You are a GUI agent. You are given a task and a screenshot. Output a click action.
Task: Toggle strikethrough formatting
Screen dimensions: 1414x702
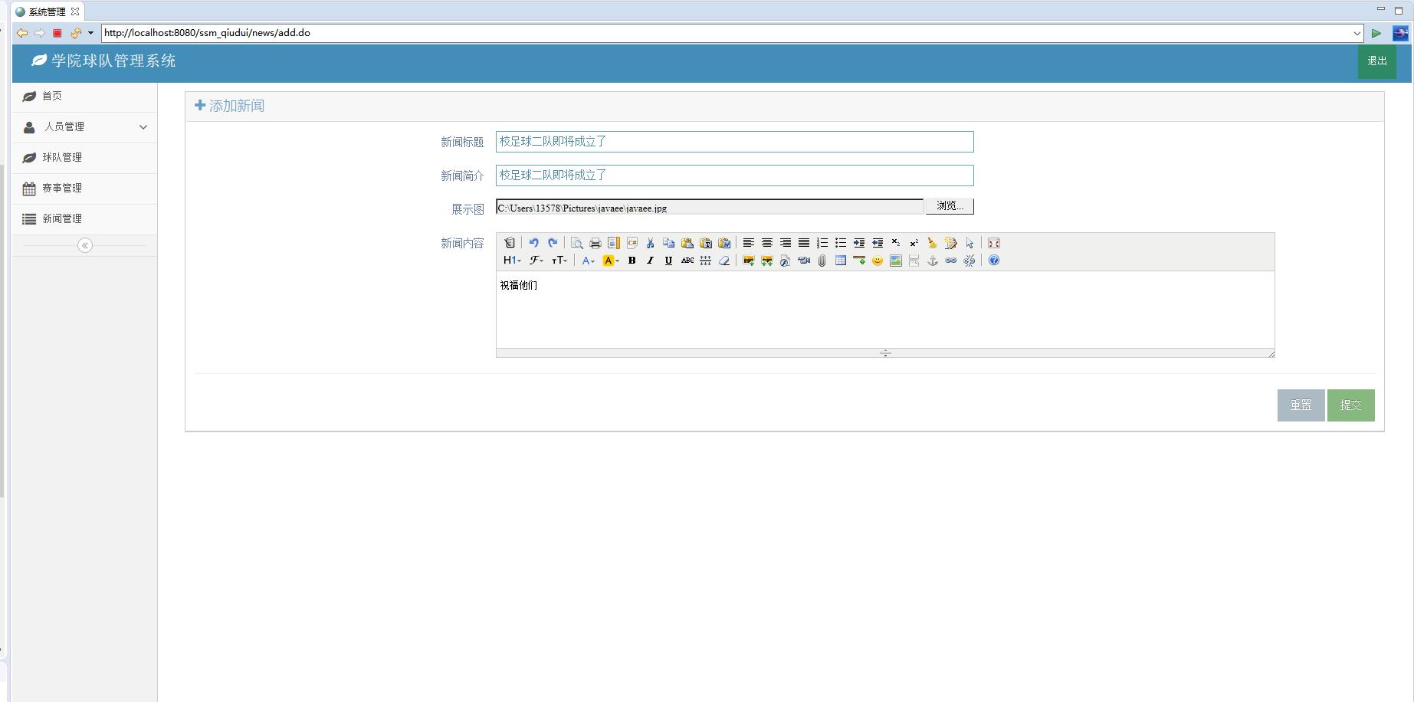pos(687,261)
